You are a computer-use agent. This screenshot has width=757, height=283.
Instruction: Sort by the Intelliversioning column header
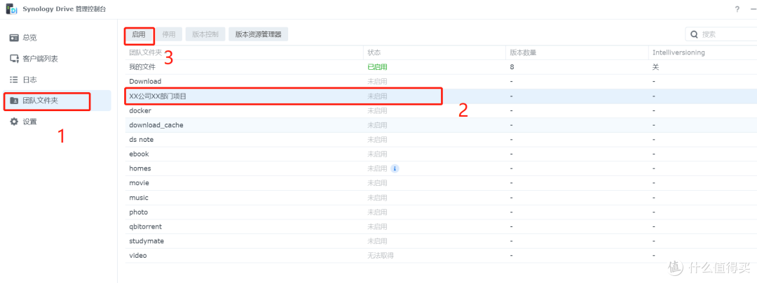coord(702,52)
